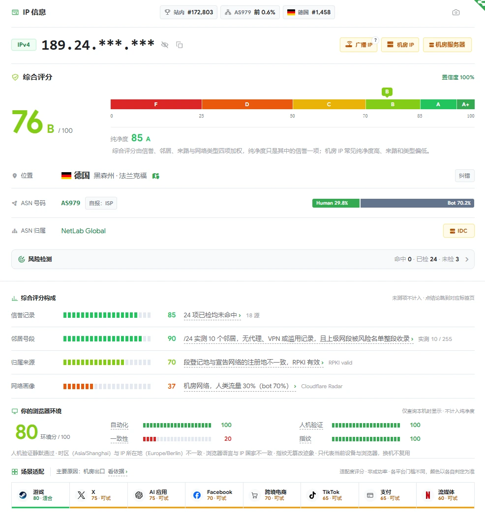Viewport: 485px width, 521px height.
Task: Select the TikTok 65 tab
Action: pyautogui.click(x=330, y=495)
